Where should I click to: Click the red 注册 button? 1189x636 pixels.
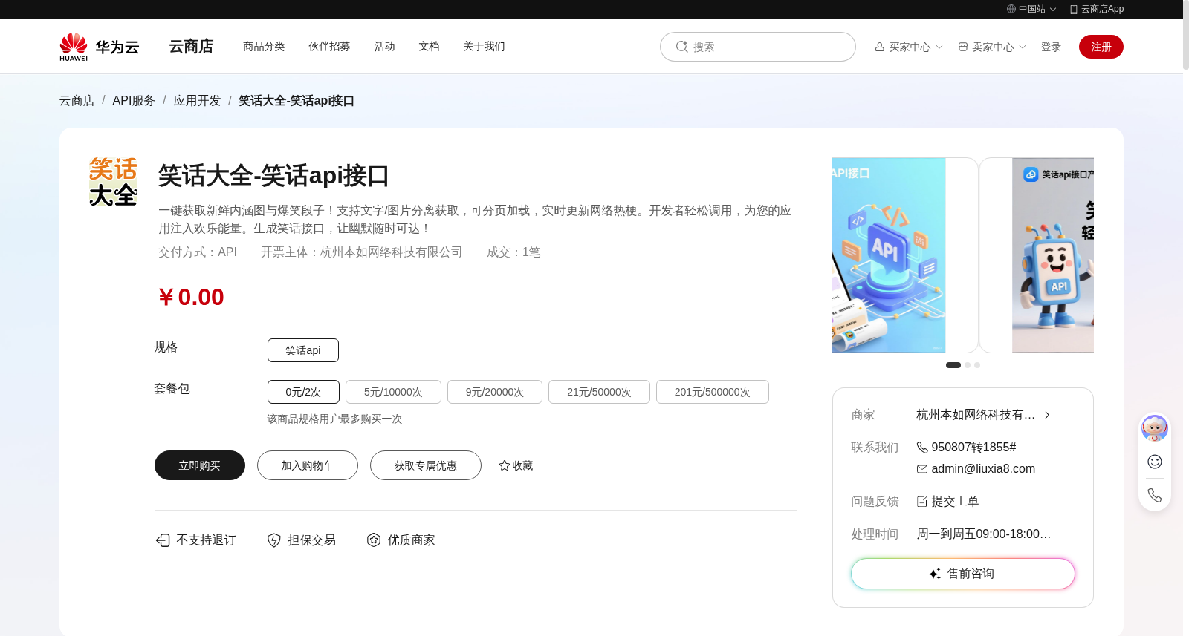1101,47
